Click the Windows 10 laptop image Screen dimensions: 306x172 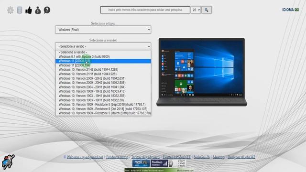[202, 72]
